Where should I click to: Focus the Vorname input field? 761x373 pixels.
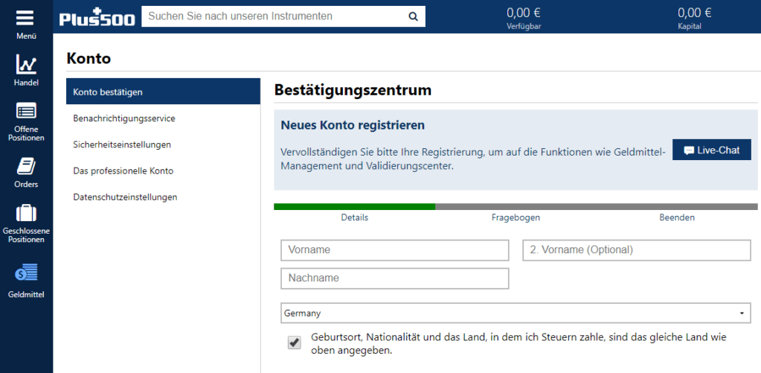coord(394,250)
